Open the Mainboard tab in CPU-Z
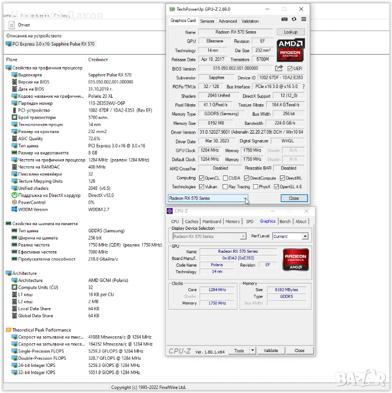392x393 pixels. coord(212,222)
